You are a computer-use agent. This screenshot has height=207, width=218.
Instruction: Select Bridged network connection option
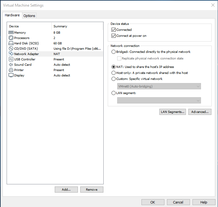(114, 52)
